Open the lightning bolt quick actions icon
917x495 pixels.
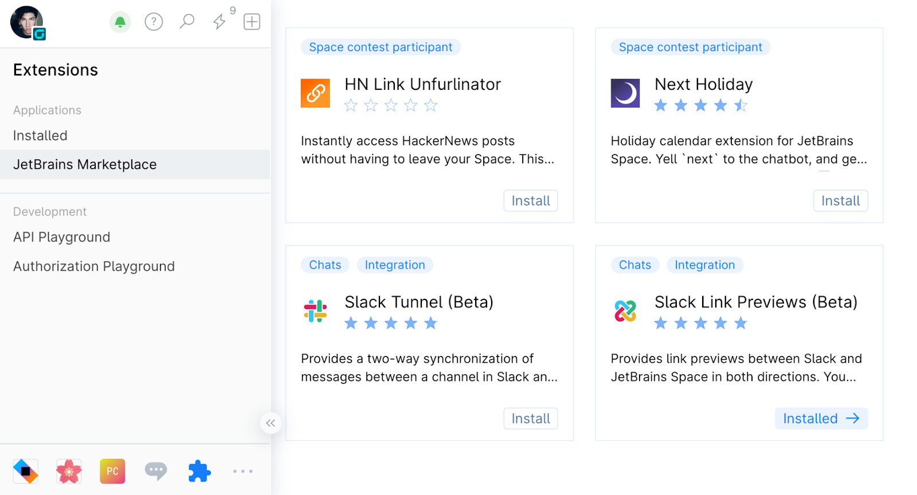pos(220,22)
